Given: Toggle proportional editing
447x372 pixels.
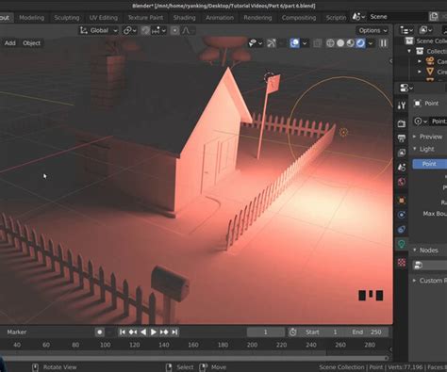Looking at the screenshot, I should 174,30.
